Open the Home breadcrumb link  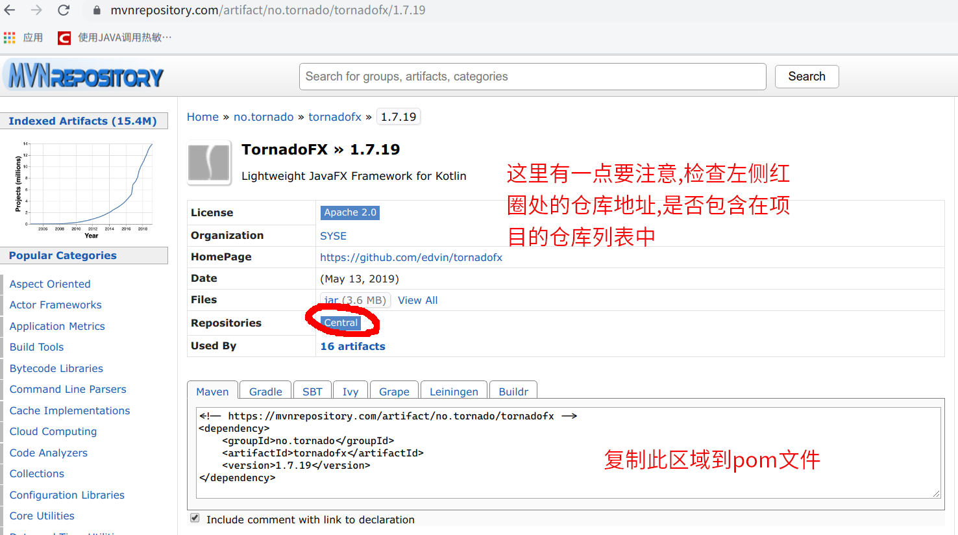click(x=203, y=117)
